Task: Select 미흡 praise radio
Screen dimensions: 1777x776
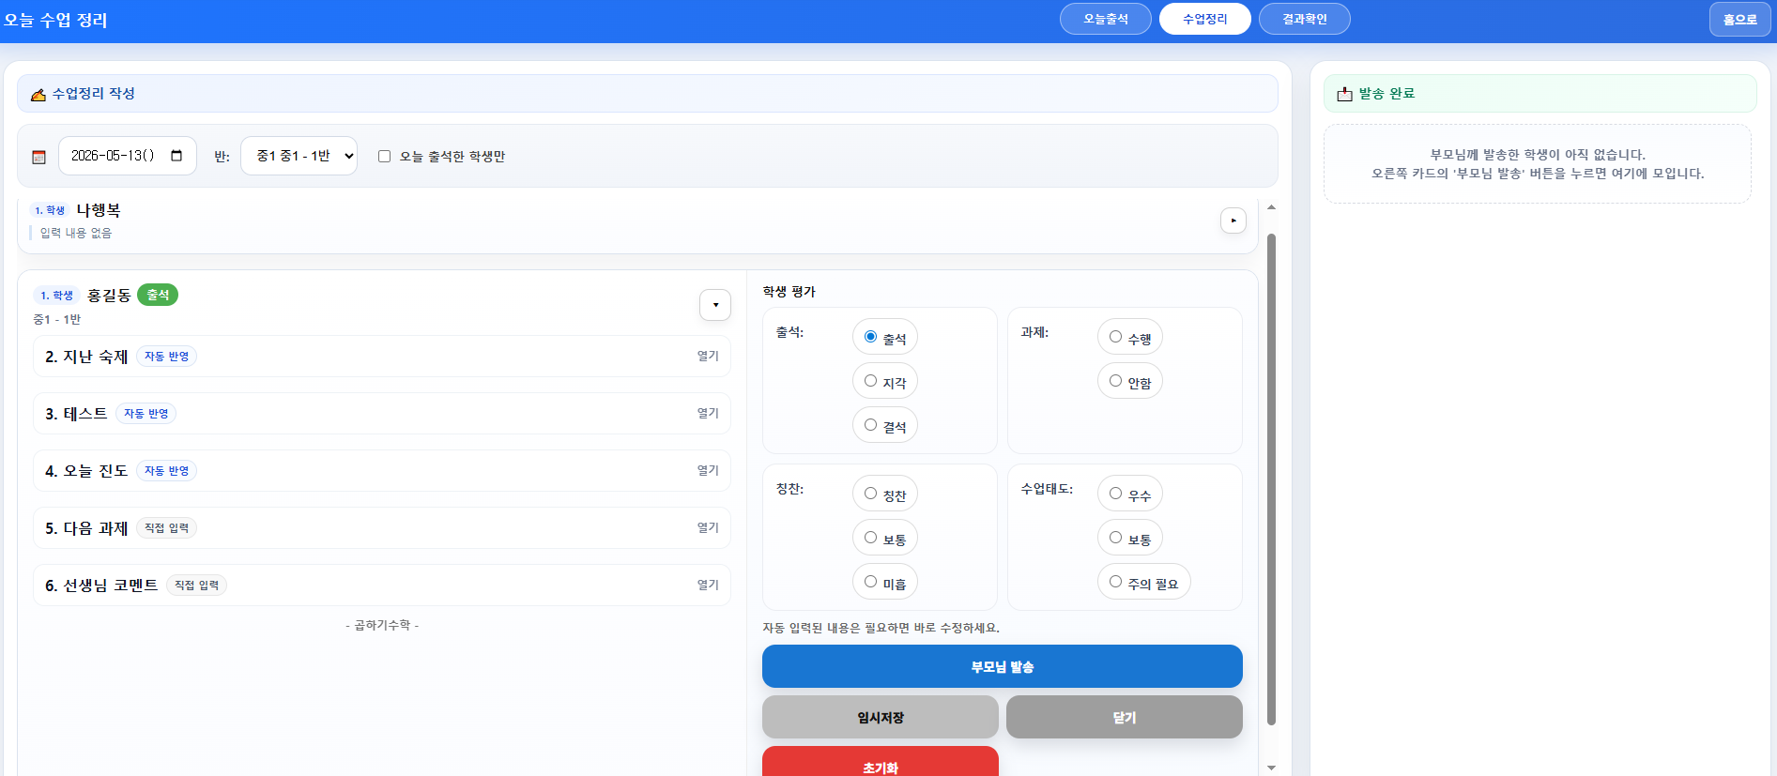Action: 870,582
